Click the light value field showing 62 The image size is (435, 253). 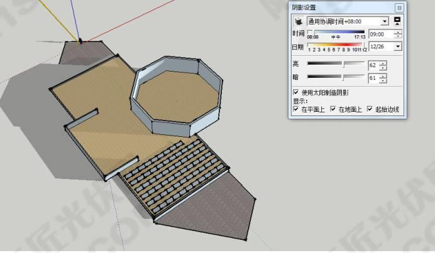(373, 65)
